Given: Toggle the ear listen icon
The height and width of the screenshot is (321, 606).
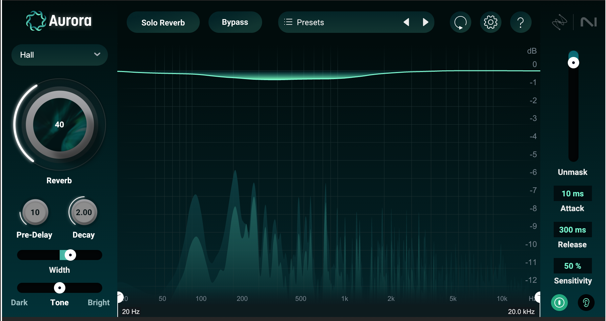Looking at the screenshot, I should [586, 303].
